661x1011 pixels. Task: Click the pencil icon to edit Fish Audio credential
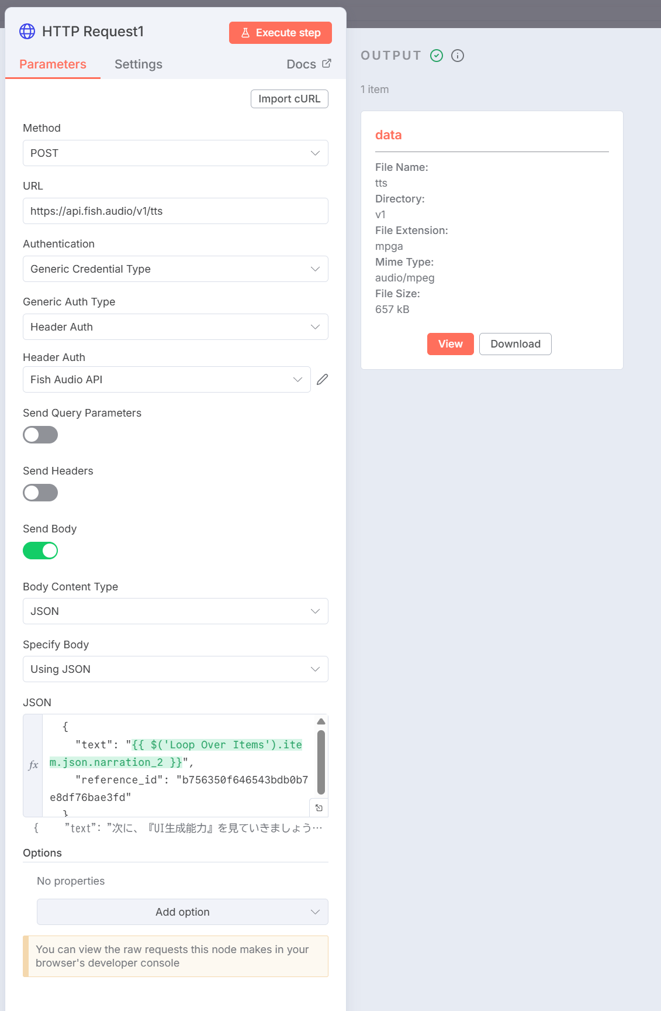click(x=322, y=380)
